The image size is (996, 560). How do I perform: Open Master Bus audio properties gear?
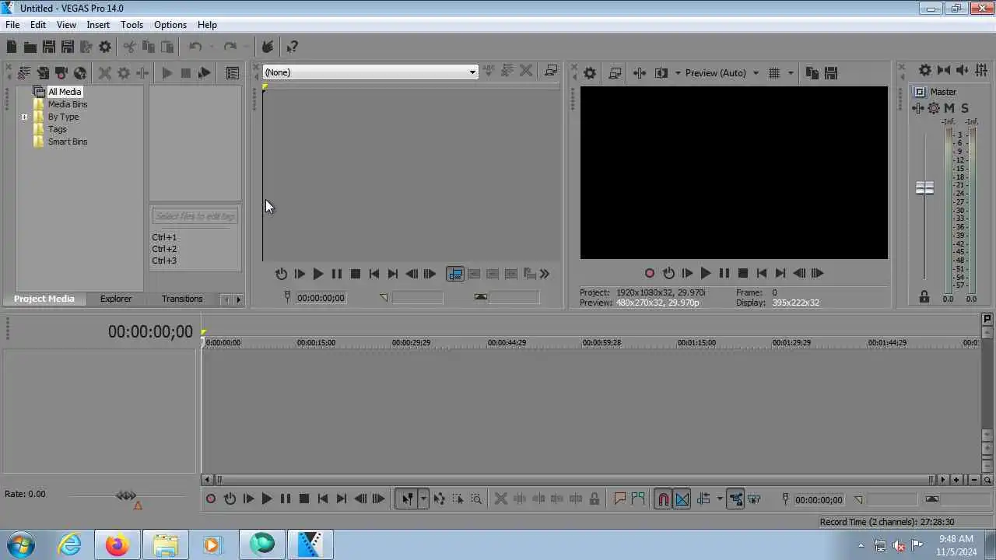tap(924, 71)
